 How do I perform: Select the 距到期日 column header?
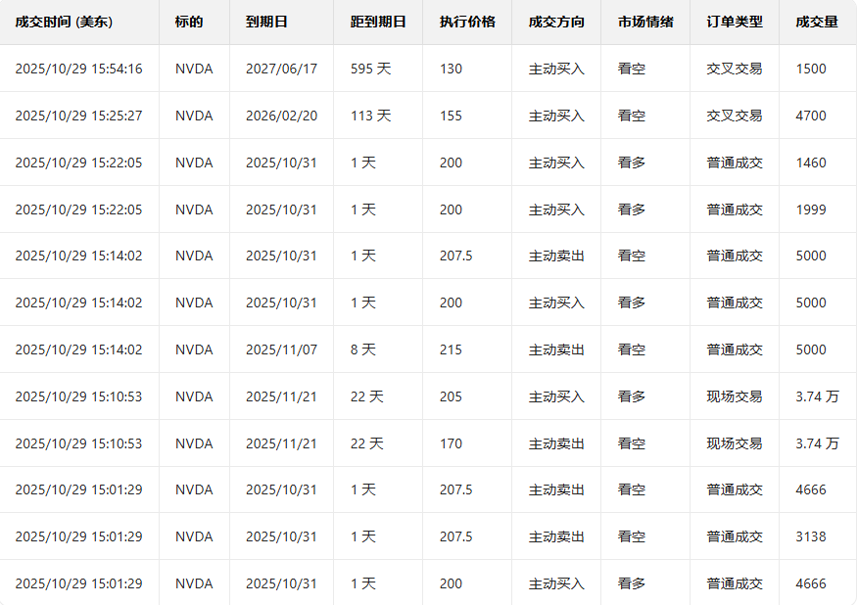click(x=377, y=22)
